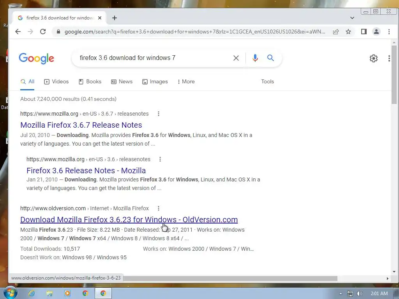Bookmark this page with the star icon
Viewport: 399px width, 299px height.
click(x=348, y=32)
